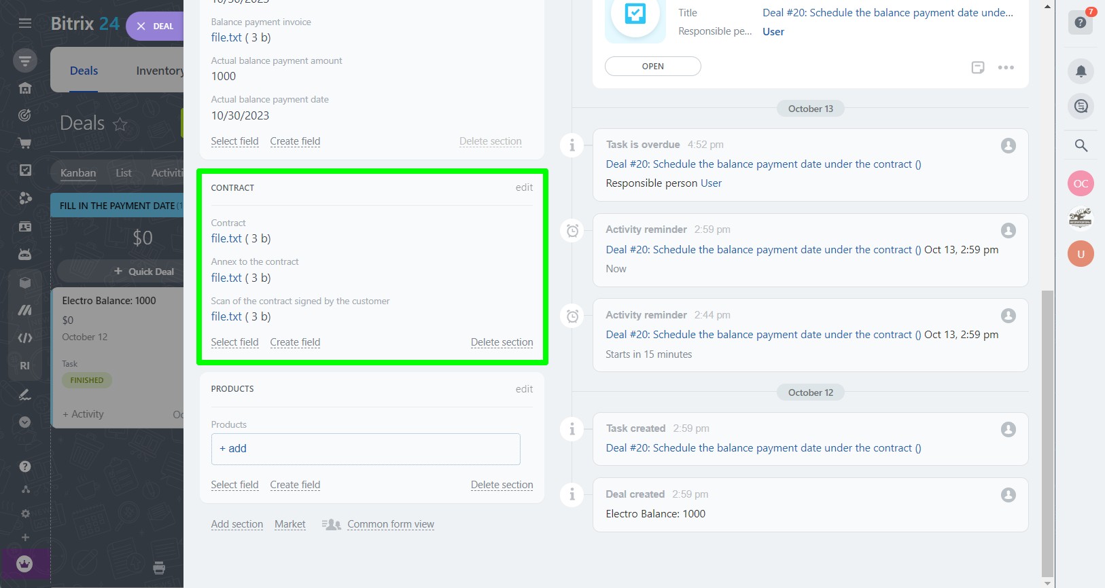Close the deal panel via DEAL button
1105x588 pixels.
(x=155, y=26)
